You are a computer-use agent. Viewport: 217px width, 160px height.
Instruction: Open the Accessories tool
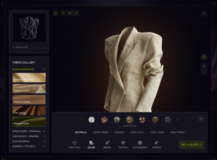point(140,144)
